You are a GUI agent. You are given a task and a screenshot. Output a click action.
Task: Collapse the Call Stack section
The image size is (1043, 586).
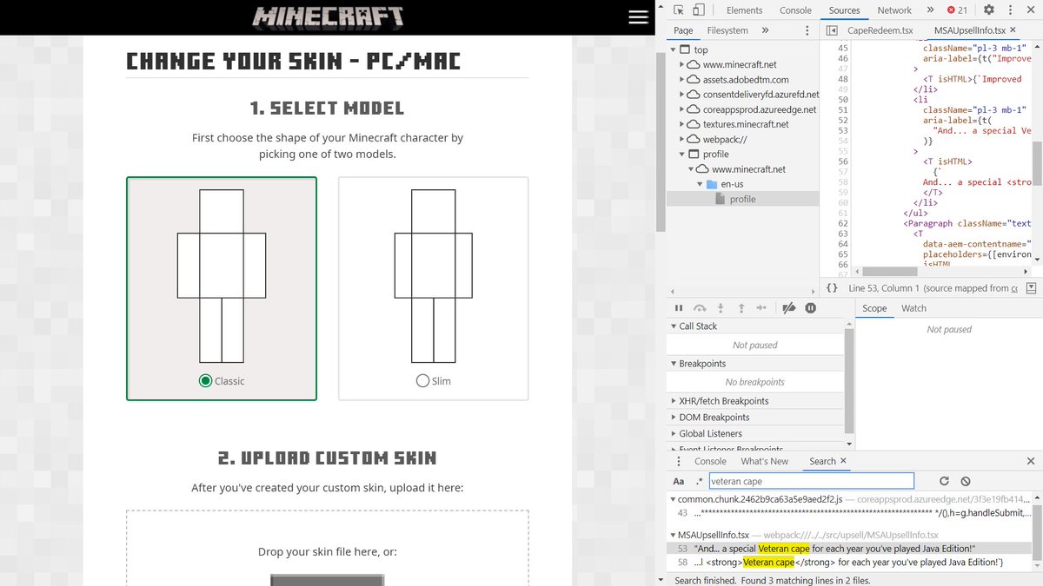(x=674, y=326)
